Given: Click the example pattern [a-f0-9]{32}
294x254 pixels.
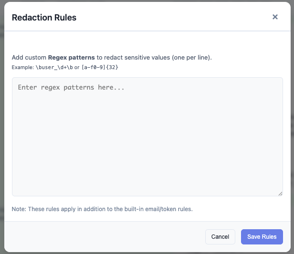Looking at the screenshot, I should click(100, 67).
